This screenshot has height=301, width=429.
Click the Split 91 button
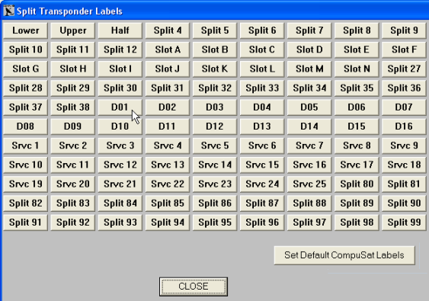(x=25, y=223)
